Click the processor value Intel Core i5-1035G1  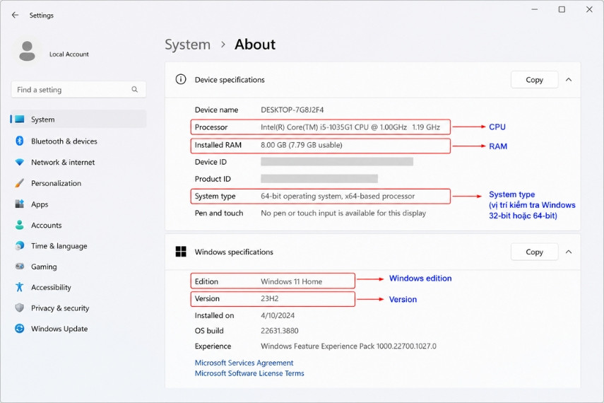pos(350,127)
